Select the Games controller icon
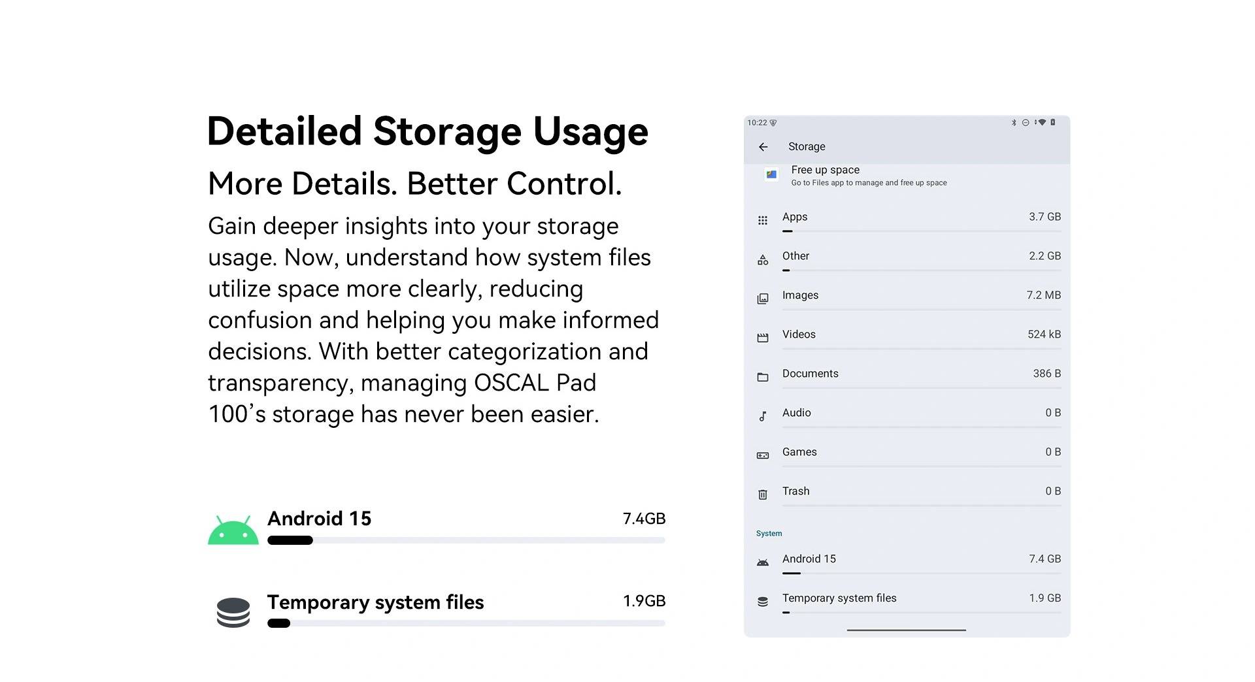The image size is (1255, 682). (x=763, y=455)
